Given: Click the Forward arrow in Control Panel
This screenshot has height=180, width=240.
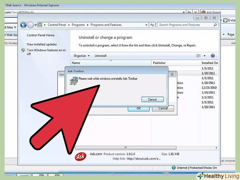Looking at the screenshot, I should (x=30, y=25).
